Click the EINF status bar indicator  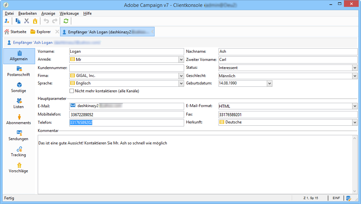point(336,198)
